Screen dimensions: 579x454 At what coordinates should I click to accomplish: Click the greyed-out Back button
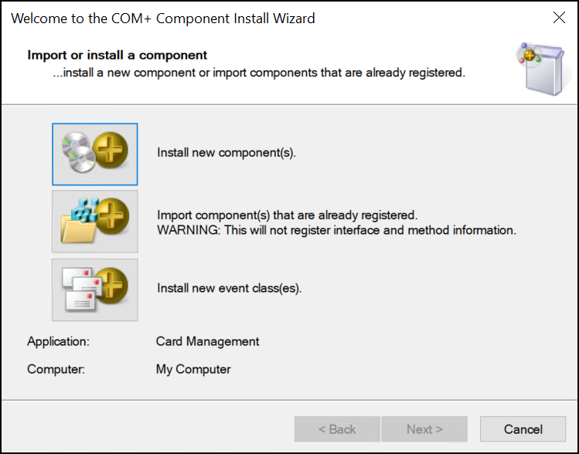337,429
